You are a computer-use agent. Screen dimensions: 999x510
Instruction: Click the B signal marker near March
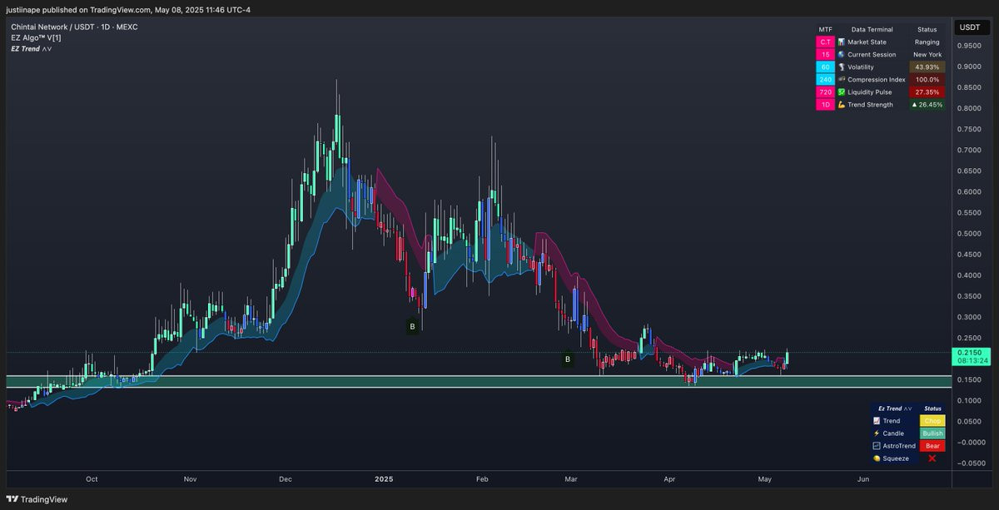tap(568, 359)
